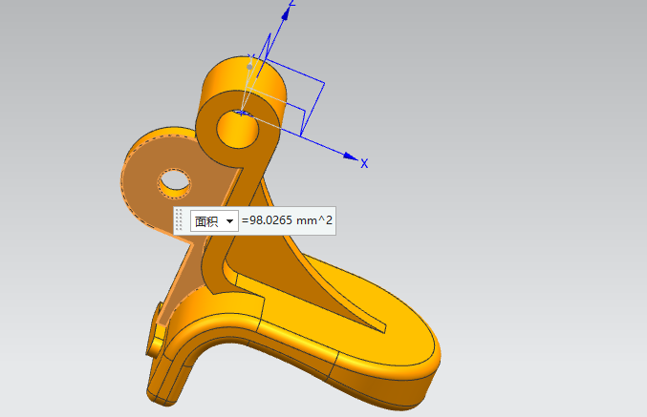647x417 pixels.
Task: Click the gray point on cylinder top
Action: (250, 67)
